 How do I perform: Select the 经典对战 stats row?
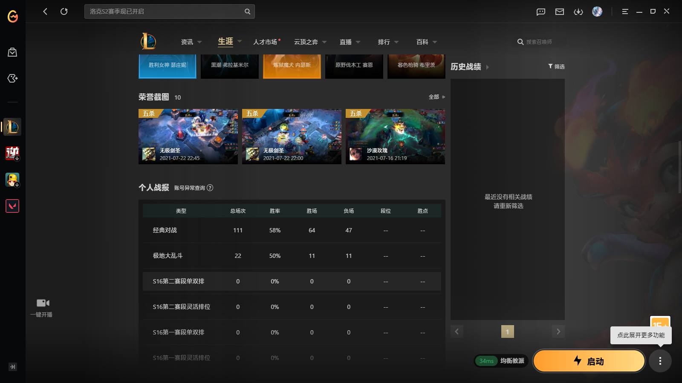tap(292, 230)
